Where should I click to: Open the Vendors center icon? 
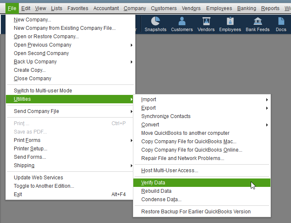click(206, 24)
